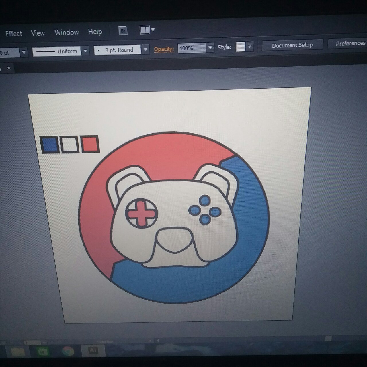Open the Help menu
Viewport: 367px width, 367px height.
click(x=95, y=32)
